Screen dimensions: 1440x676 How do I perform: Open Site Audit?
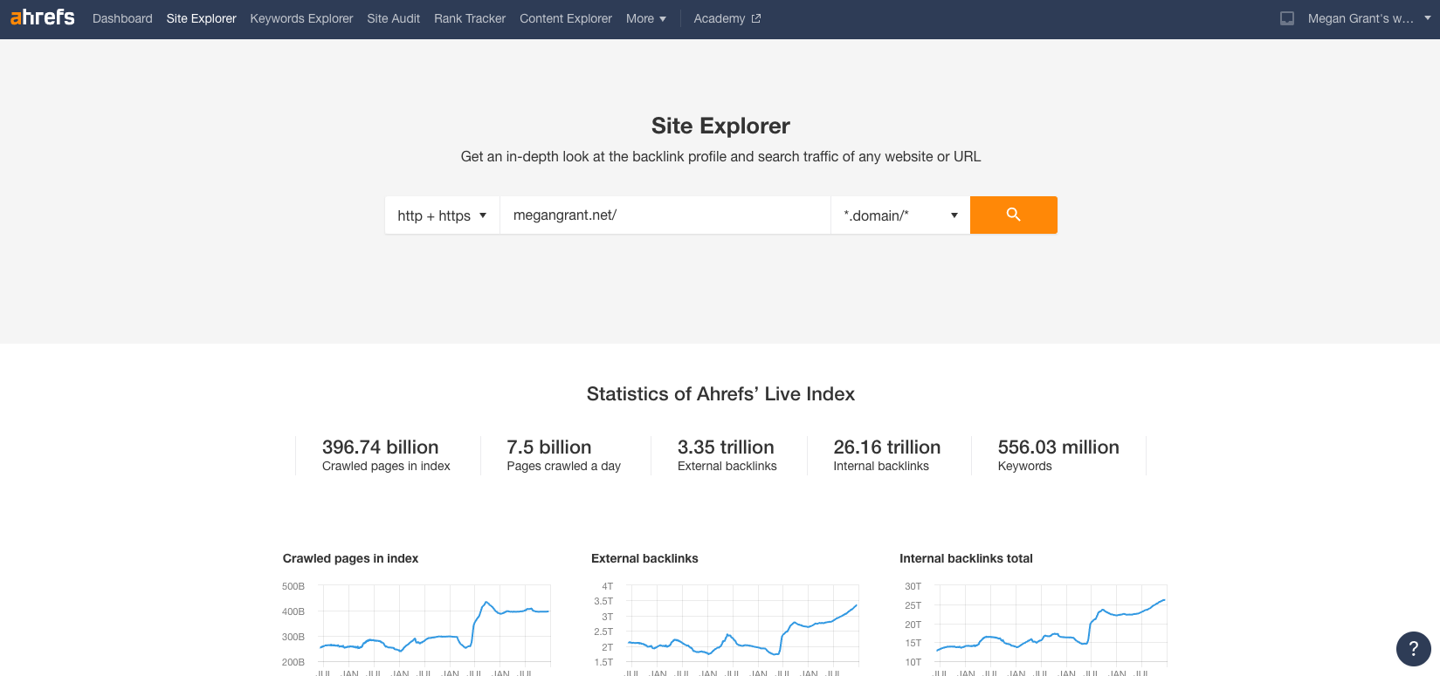[393, 18]
